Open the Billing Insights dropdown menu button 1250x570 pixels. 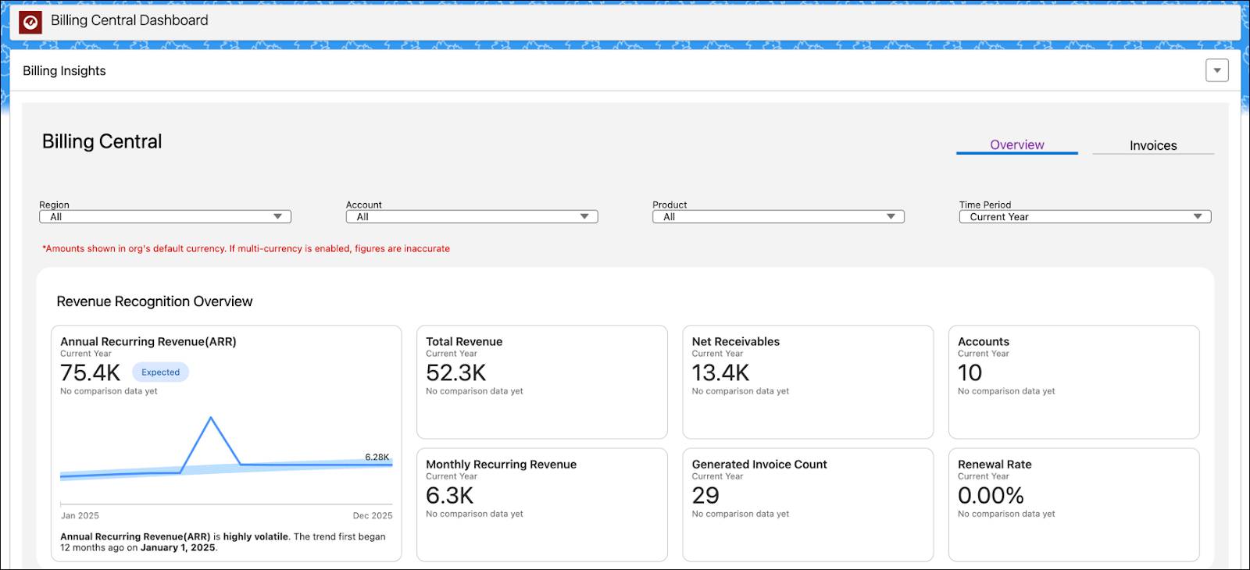click(1216, 70)
